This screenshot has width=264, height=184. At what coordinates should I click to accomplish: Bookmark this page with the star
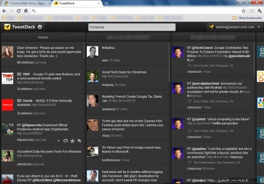[243, 11]
